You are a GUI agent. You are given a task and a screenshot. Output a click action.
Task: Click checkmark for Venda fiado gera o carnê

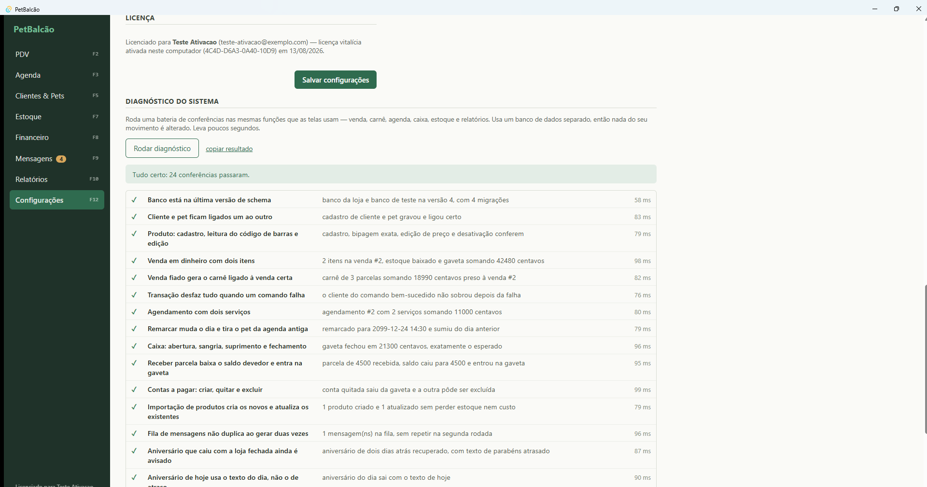tap(134, 278)
